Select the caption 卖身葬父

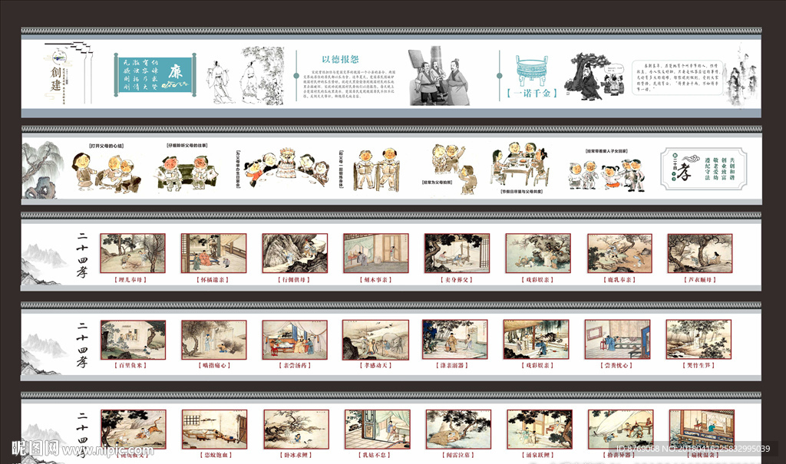pos(456,280)
